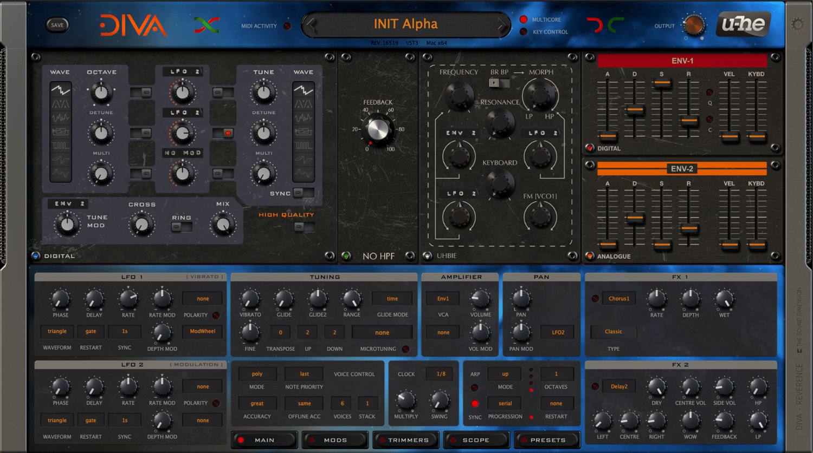
Task: Click the NO HPF module selector icon
Action: (x=346, y=256)
